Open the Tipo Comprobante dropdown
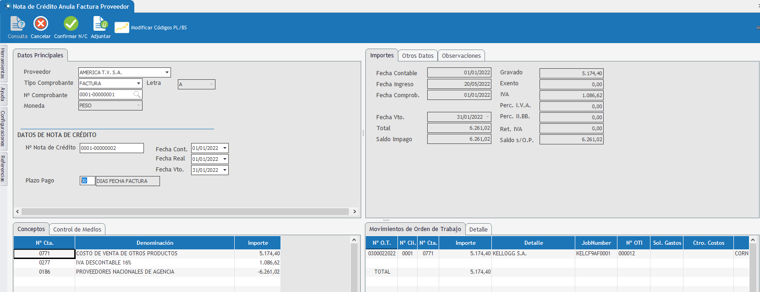This screenshot has width=760, height=292. (x=138, y=83)
